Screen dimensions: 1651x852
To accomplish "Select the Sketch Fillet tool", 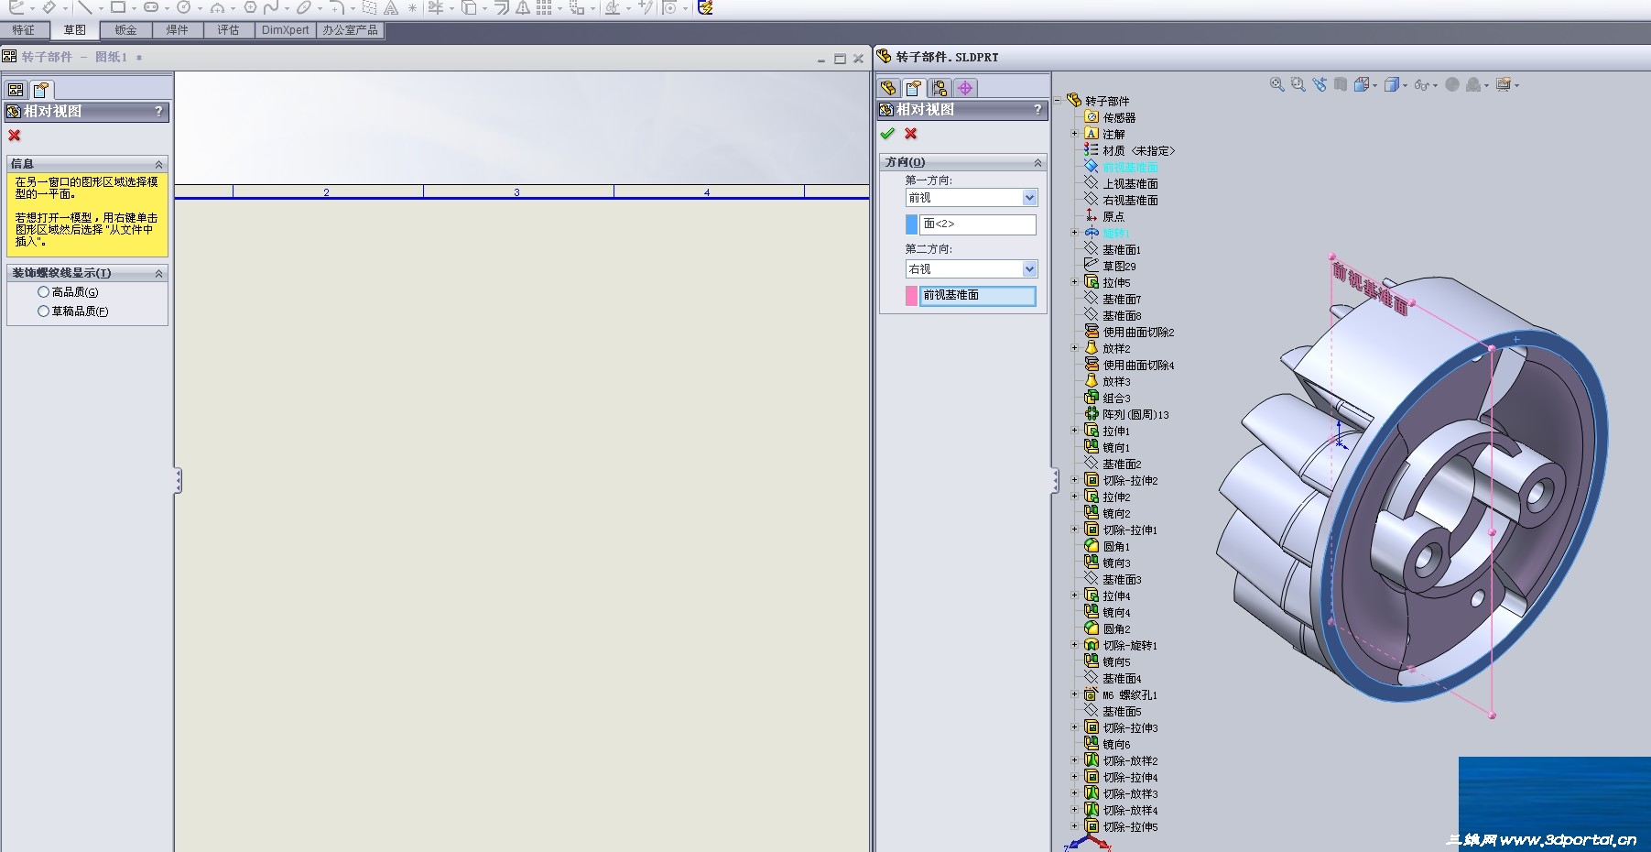I will click(x=337, y=7).
